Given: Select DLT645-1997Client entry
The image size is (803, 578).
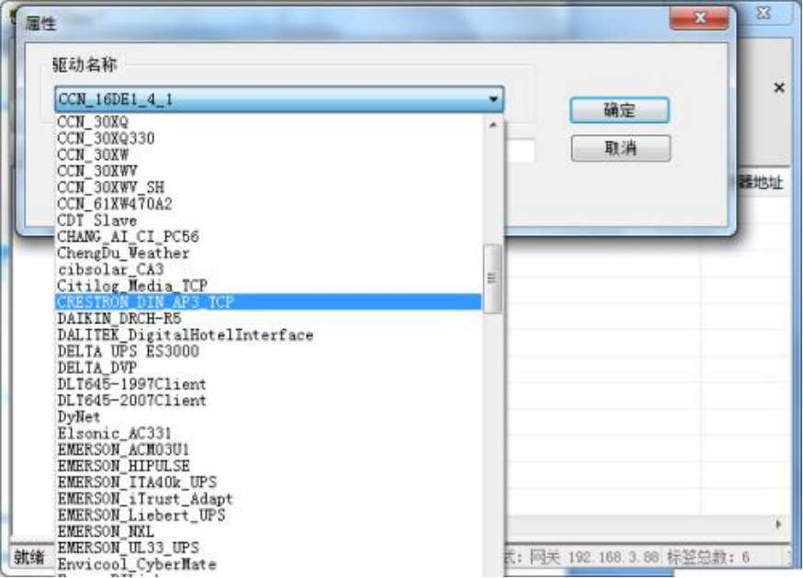Looking at the screenshot, I should pyautogui.click(x=268, y=384).
